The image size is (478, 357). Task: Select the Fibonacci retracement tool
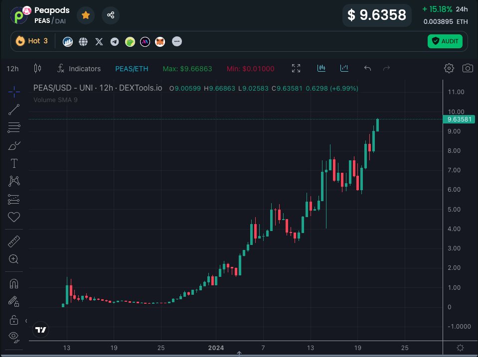[14, 127]
